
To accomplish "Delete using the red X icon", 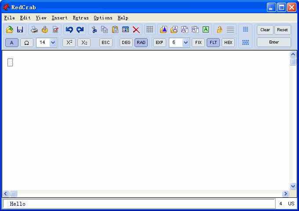I will click(x=136, y=29).
